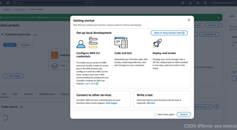The width and height of the screenshot is (237, 130).
Task: Switch to the Code tab
Action: (x=4, y=94)
